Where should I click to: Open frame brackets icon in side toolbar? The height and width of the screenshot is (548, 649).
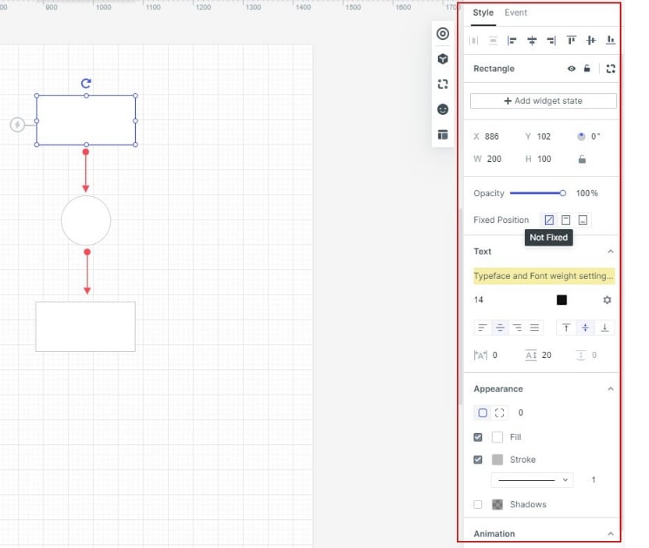(443, 84)
